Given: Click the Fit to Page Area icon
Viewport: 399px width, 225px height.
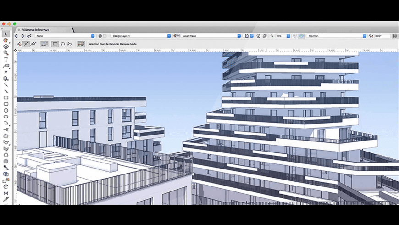Looking at the screenshot, I should [x=258, y=35].
